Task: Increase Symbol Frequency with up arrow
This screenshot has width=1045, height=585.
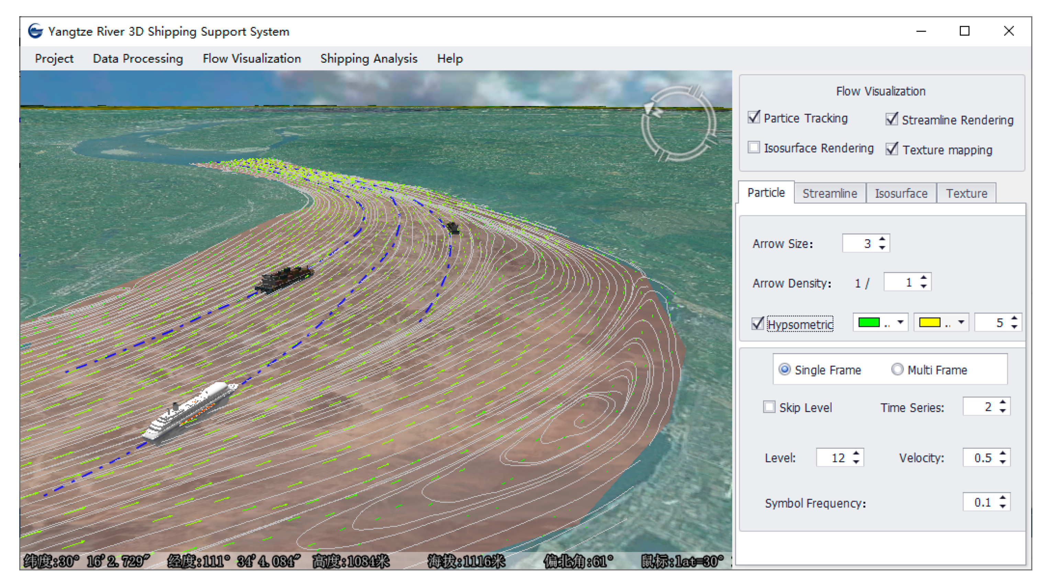Action: [x=1003, y=498]
